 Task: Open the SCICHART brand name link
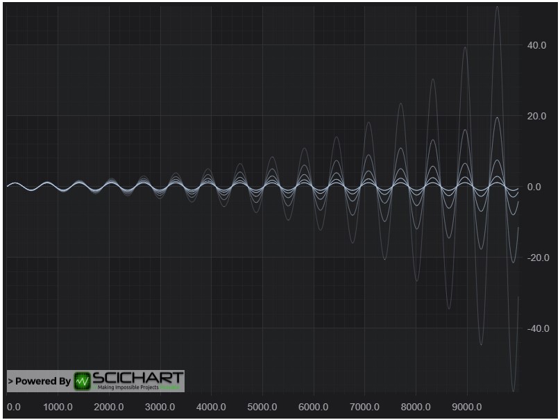point(138,378)
